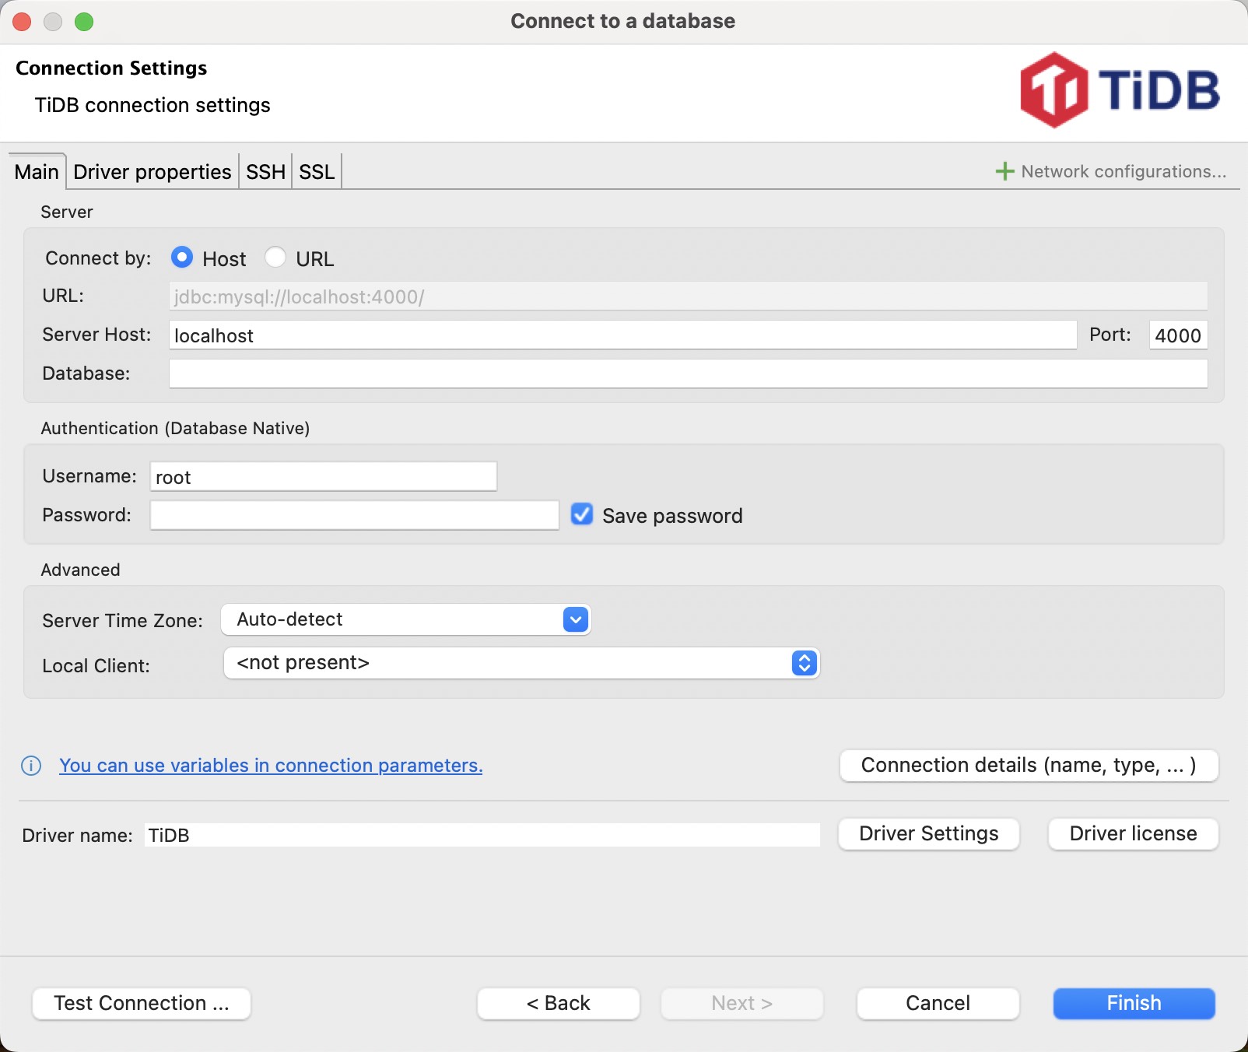Viewport: 1248px width, 1052px height.
Task: Click the disabled Next button
Action: pyautogui.click(x=742, y=1004)
